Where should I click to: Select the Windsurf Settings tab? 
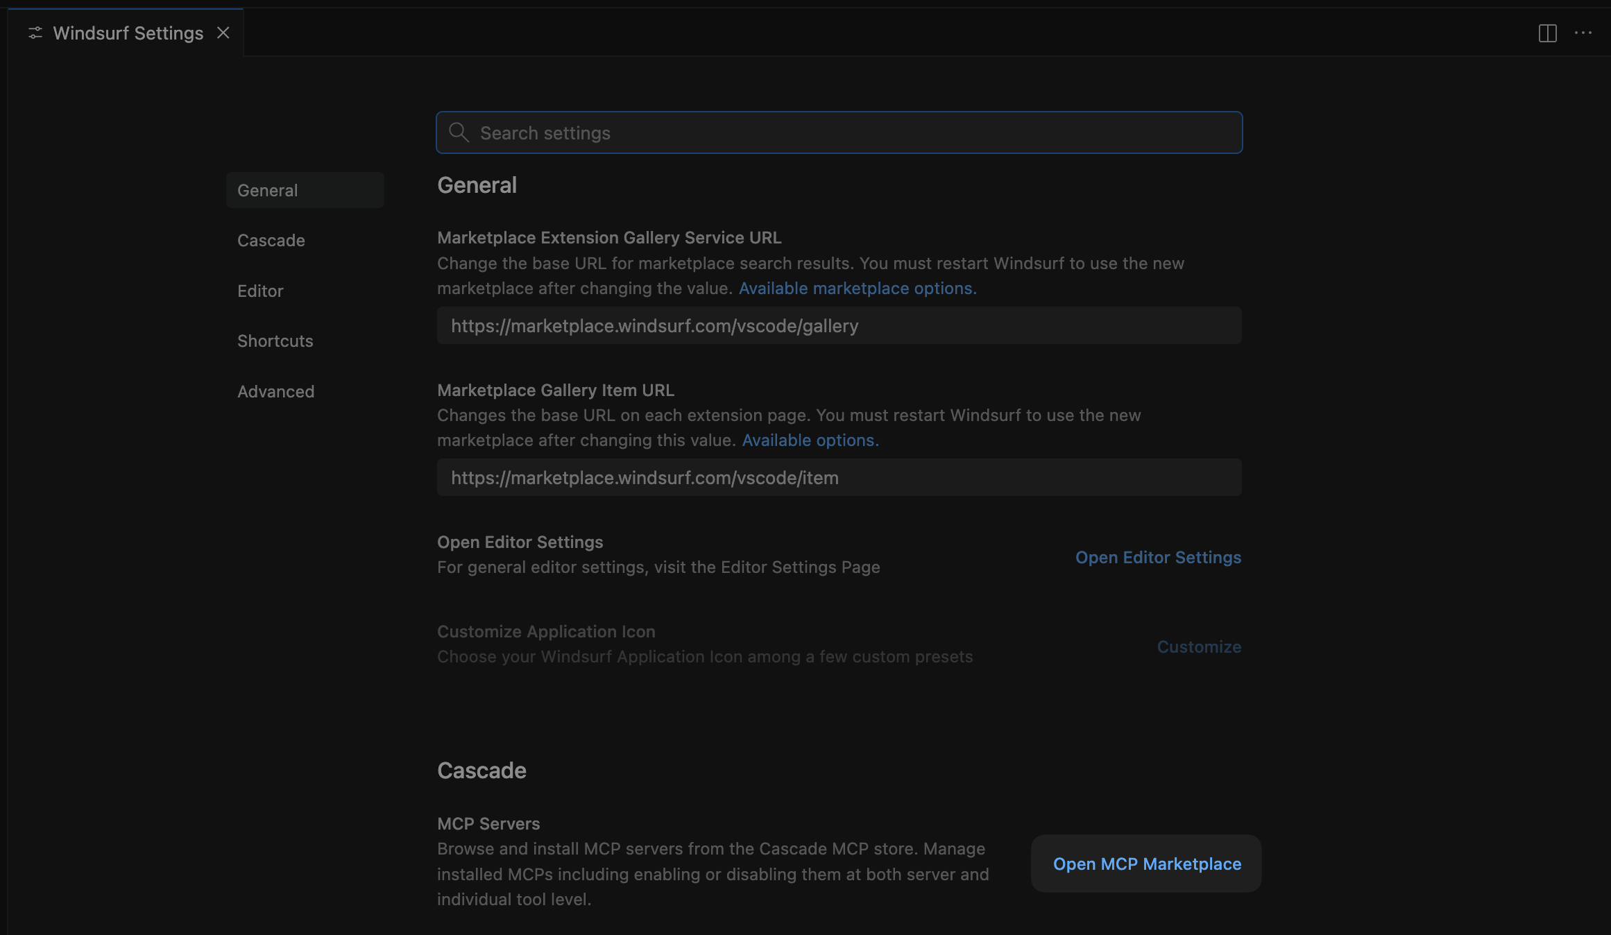[x=128, y=33]
